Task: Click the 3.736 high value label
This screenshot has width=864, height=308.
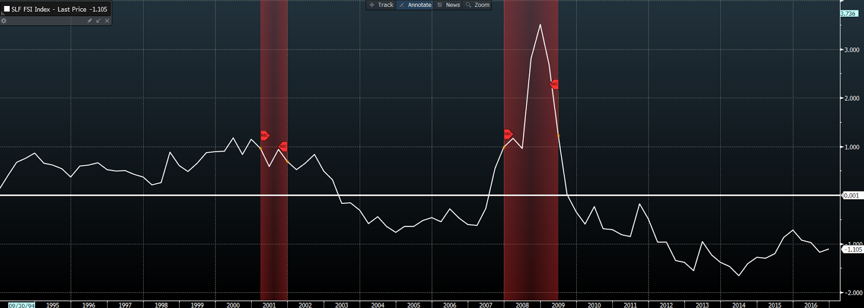Action: [849, 13]
